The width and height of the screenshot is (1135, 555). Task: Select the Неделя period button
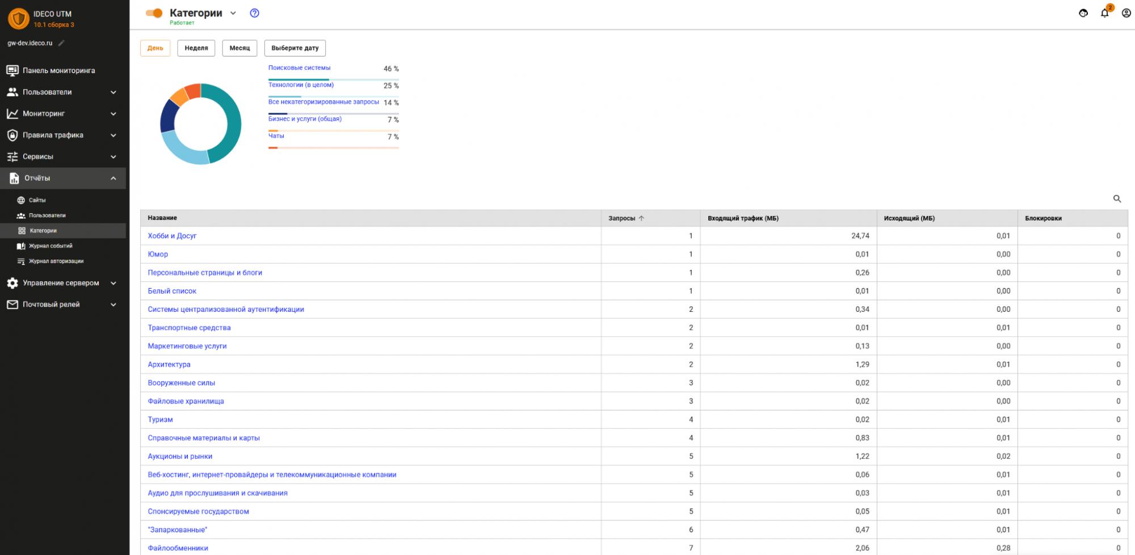click(196, 48)
